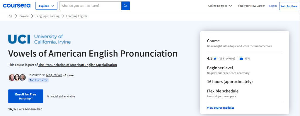Open The Pronunciation of American English Specialization link

click(x=77, y=65)
